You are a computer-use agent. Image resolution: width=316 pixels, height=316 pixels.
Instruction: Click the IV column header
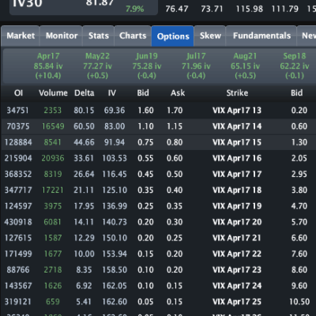tap(112, 93)
